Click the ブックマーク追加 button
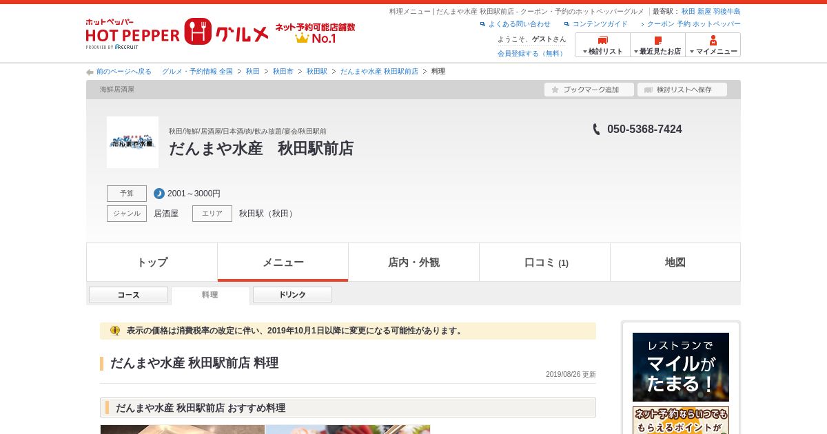827x434 pixels. click(589, 90)
